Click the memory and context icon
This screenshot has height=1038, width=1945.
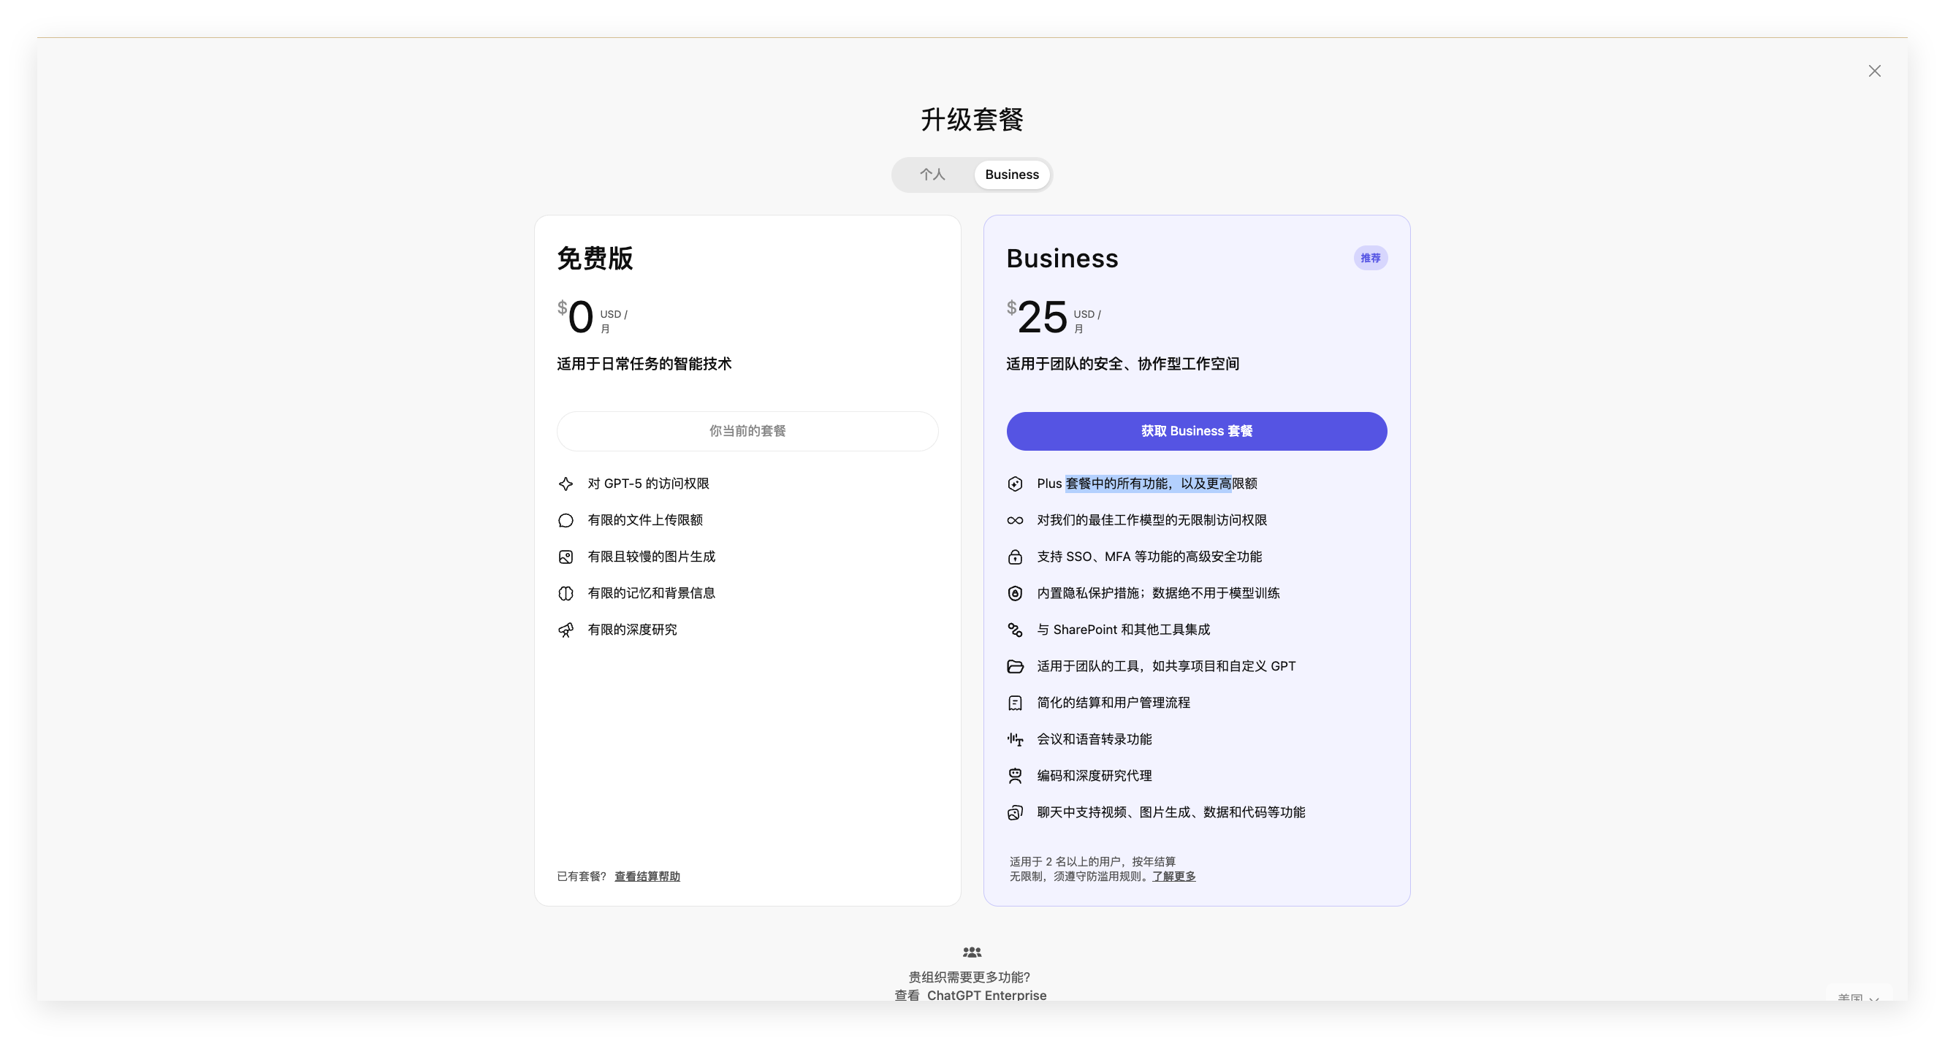[566, 593]
